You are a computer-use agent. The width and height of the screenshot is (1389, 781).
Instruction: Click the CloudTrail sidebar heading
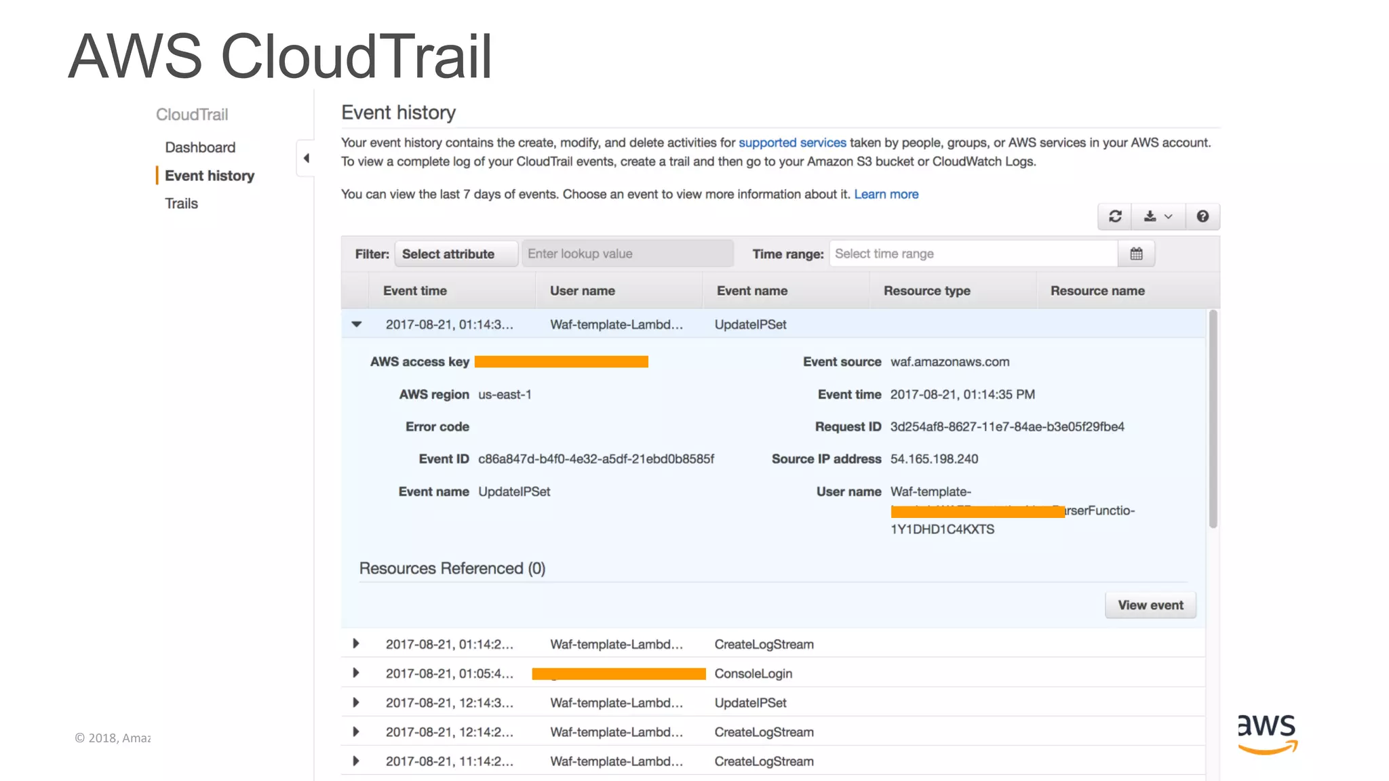(x=192, y=115)
